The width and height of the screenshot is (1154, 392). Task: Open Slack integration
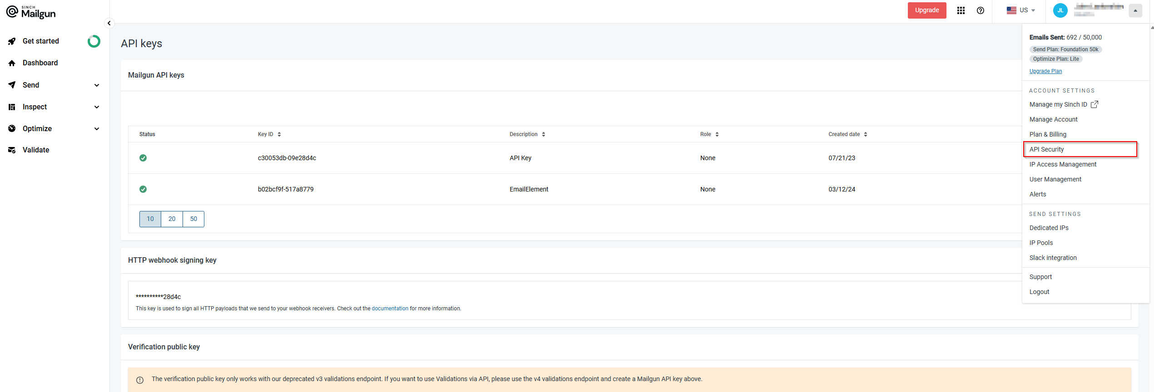click(1053, 258)
